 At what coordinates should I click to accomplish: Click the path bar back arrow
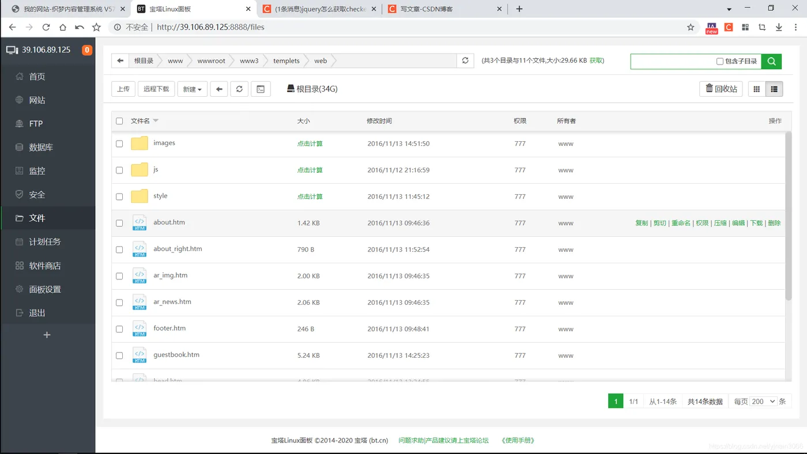[x=120, y=60]
